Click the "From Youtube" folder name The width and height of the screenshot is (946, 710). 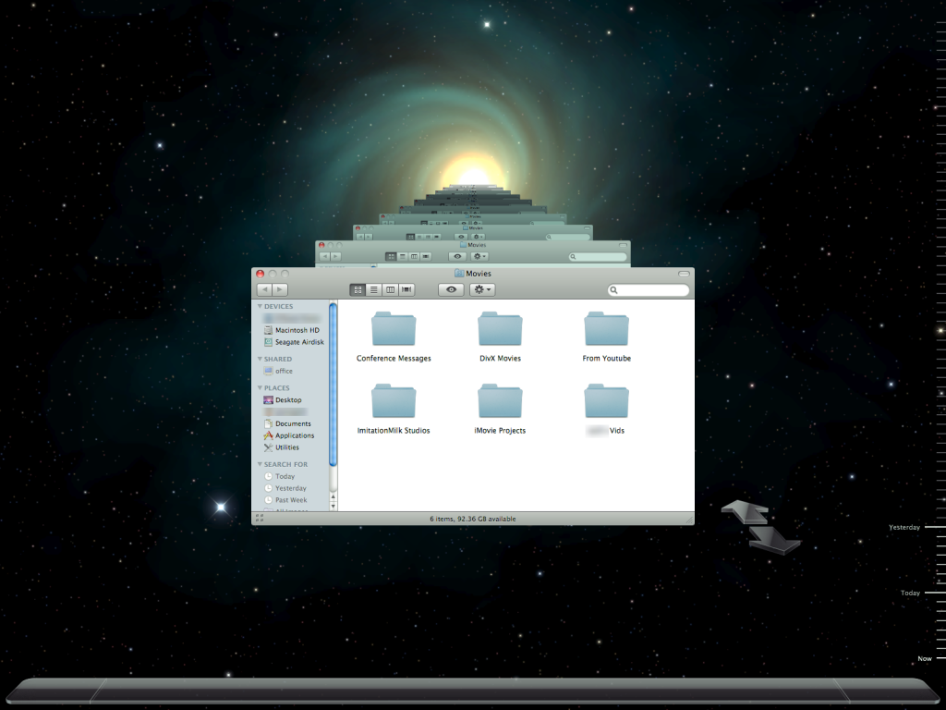pos(606,359)
